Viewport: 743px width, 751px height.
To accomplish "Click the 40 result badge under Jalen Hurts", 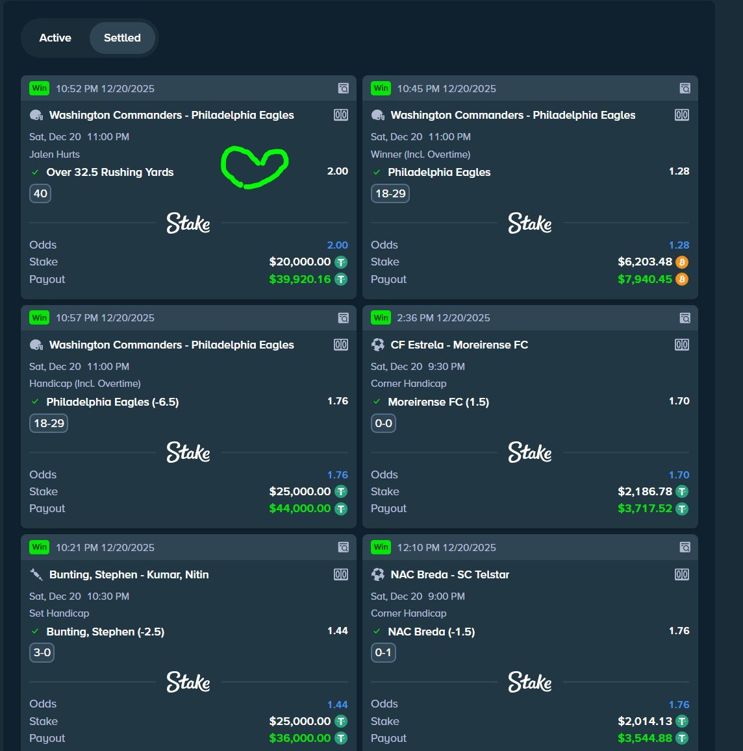I will tap(40, 193).
